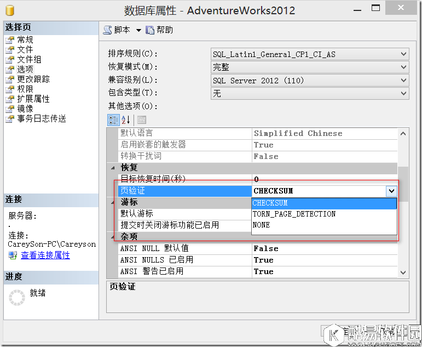Click the property grid scroll-up arrow
This screenshot has width=422, height=347.
(403, 133)
